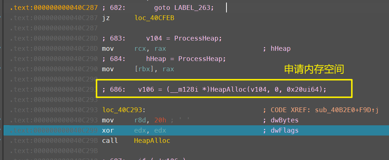Image resolution: width=389 pixels, height=160 pixels.
Task: Click the sub_40B2E0+F9D cross reference
Action: pos(347,110)
